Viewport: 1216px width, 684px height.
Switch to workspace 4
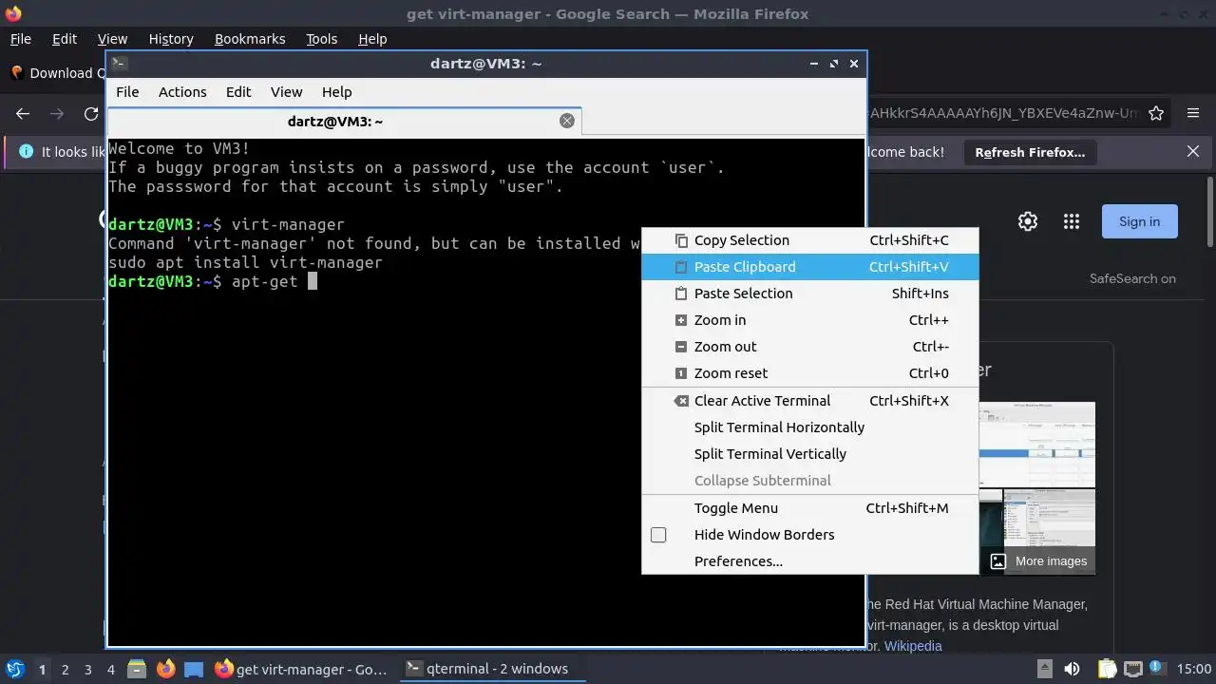tap(111, 670)
